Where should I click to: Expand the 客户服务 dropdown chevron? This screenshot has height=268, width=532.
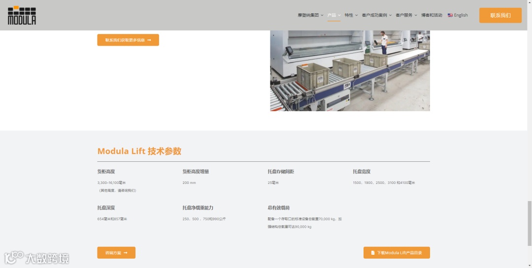click(416, 15)
